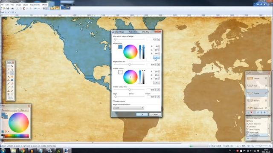Image resolution: width=273 pixels, height=153 pixels.
Task: Open the File menu
Action: [x=2, y=5]
